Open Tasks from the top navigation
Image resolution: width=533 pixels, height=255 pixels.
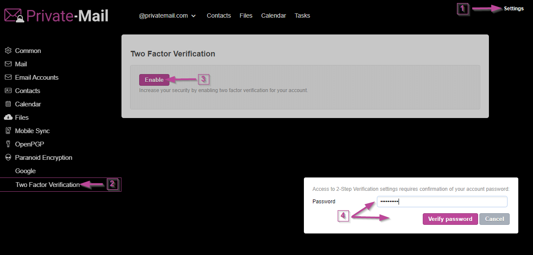[x=302, y=16]
